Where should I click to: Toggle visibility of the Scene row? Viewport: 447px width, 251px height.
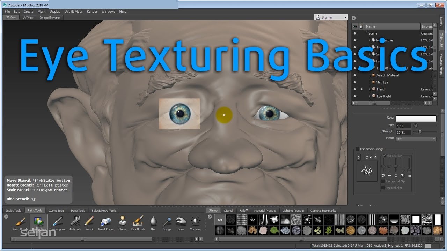coord(355,33)
